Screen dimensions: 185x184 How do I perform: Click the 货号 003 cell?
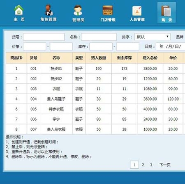click(33, 89)
